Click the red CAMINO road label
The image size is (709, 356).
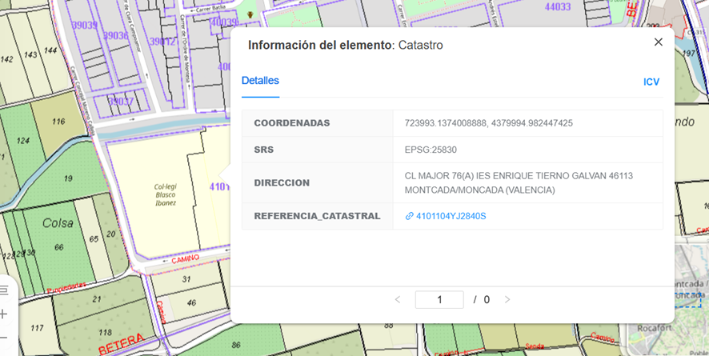coord(186,259)
